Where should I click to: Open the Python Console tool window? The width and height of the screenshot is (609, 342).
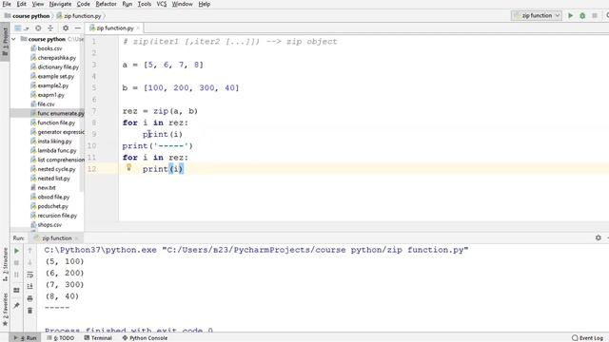(145, 338)
